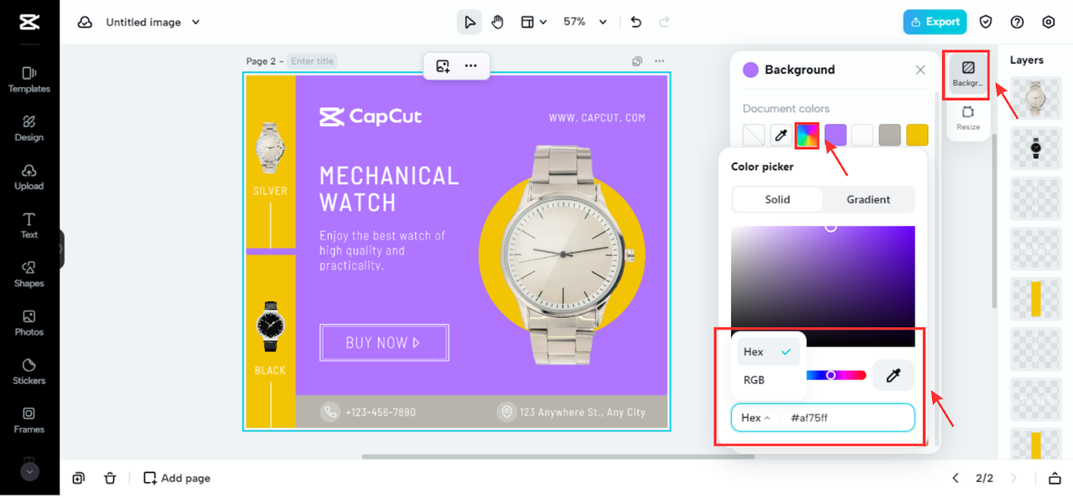
Task: Open the help question mark icon
Action: (x=1018, y=22)
